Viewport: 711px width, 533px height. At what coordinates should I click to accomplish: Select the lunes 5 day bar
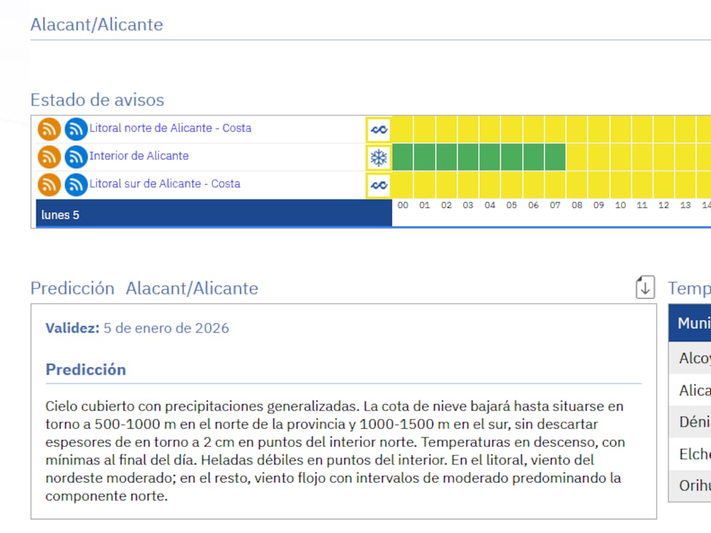tap(213, 214)
